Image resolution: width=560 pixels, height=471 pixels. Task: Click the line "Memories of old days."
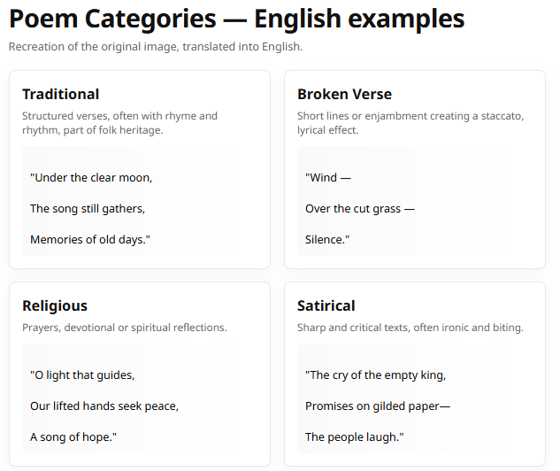90,239
